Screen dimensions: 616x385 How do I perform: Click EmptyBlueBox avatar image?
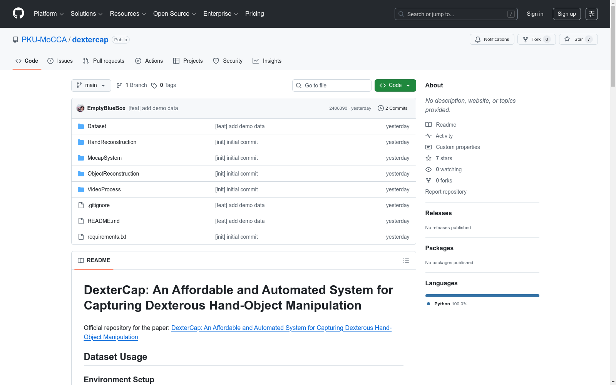click(80, 108)
